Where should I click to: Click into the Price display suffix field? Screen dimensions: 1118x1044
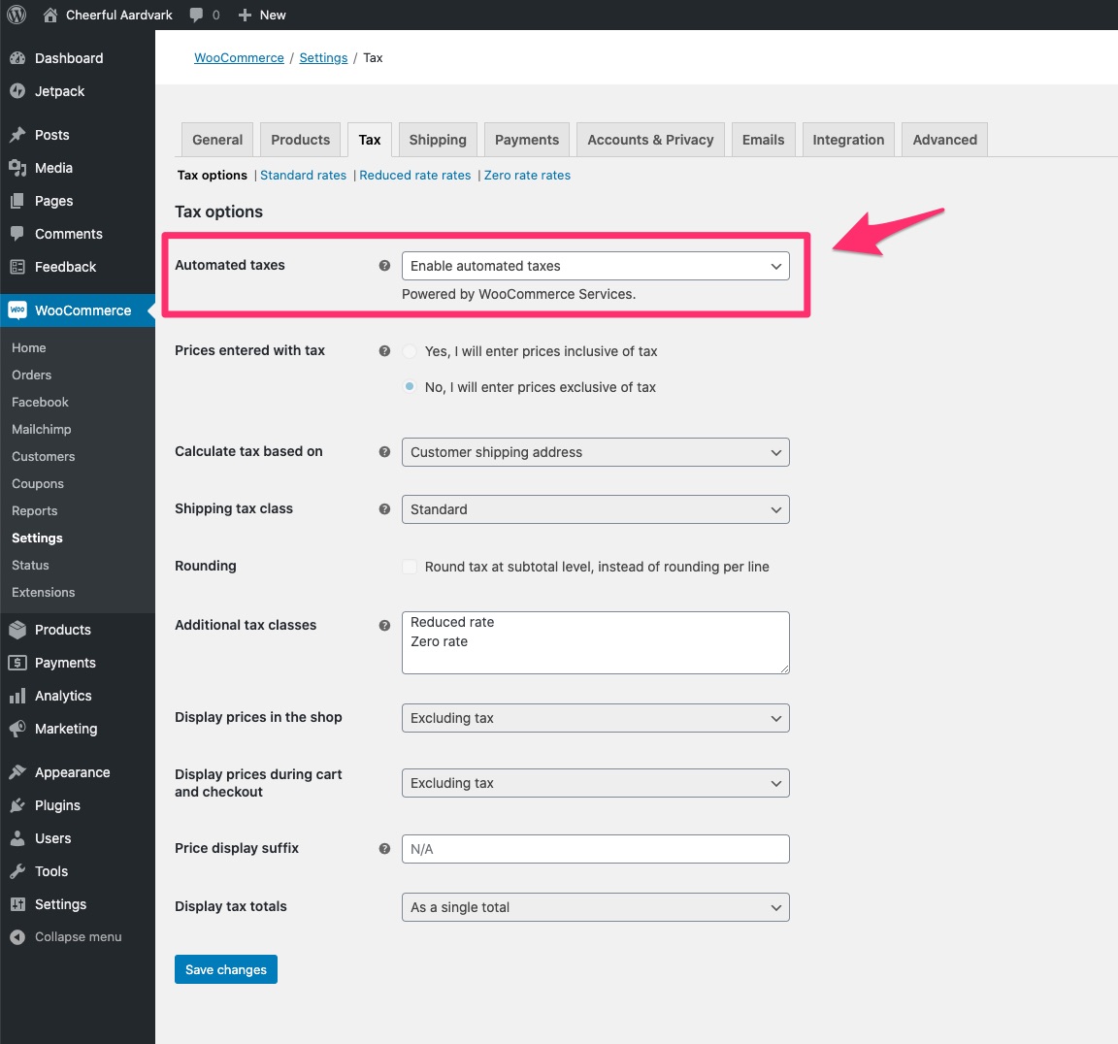point(595,849)
